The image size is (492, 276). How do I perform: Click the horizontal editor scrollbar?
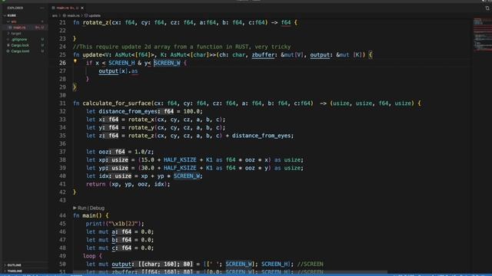pos(231,272)
